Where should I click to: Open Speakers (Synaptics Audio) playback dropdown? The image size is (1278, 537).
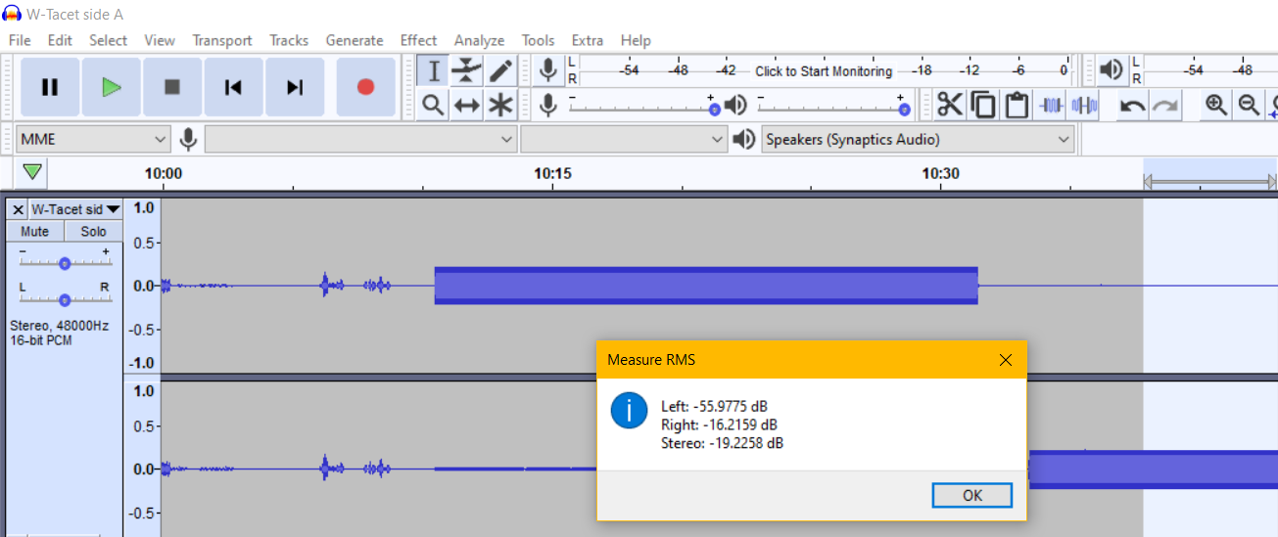918,140
